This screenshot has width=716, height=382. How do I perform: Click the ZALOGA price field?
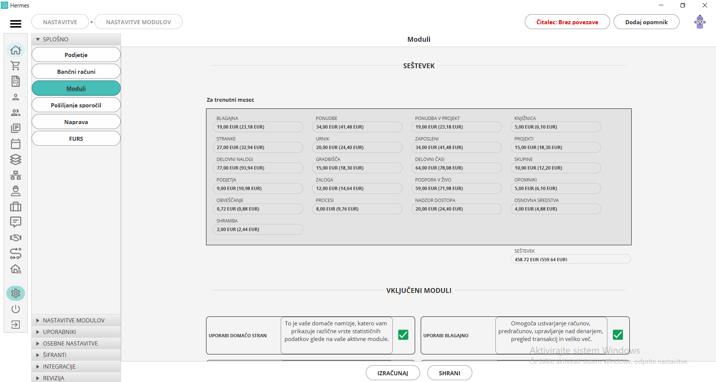357,189
